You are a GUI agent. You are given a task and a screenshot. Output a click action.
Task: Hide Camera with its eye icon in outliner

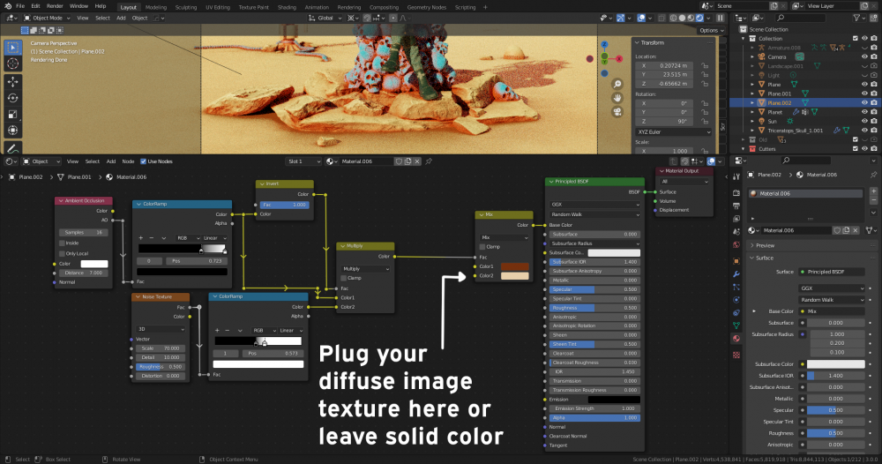coord(864,56)
